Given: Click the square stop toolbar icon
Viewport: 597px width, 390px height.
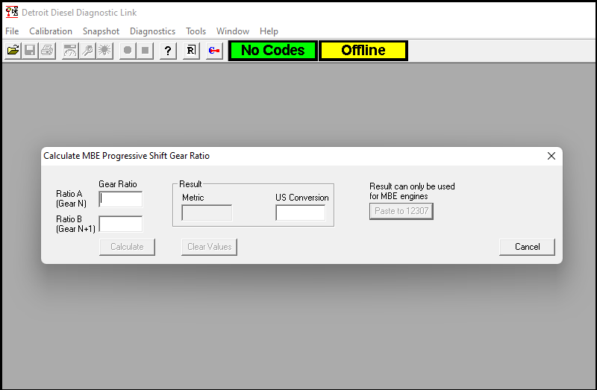Looking at the screenshot, I should coord(145,51).
